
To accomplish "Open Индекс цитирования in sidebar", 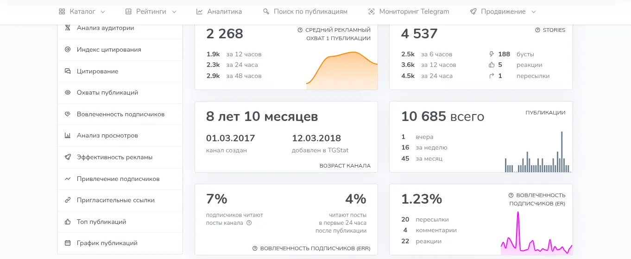I will [120, 49].
